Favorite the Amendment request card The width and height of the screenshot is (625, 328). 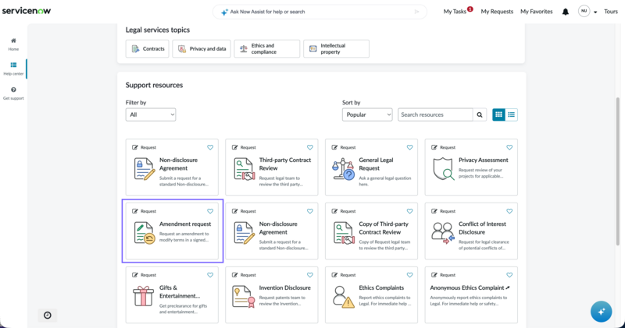(210, 211)
